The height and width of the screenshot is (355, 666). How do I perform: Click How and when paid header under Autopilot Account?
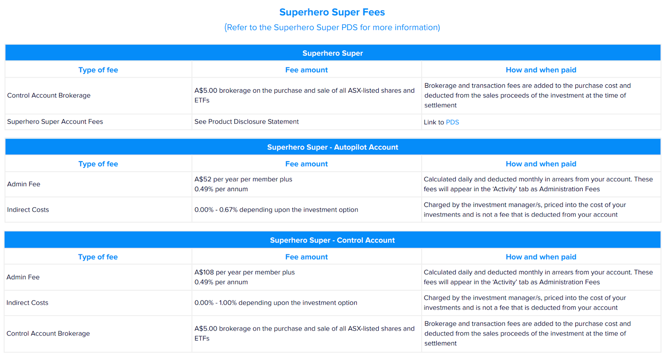click(541, 164)
